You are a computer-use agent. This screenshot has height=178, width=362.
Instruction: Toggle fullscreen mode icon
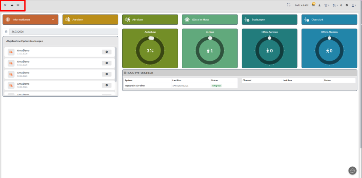click(288, 5)
